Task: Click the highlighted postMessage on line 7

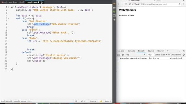Action: [42, 24]
